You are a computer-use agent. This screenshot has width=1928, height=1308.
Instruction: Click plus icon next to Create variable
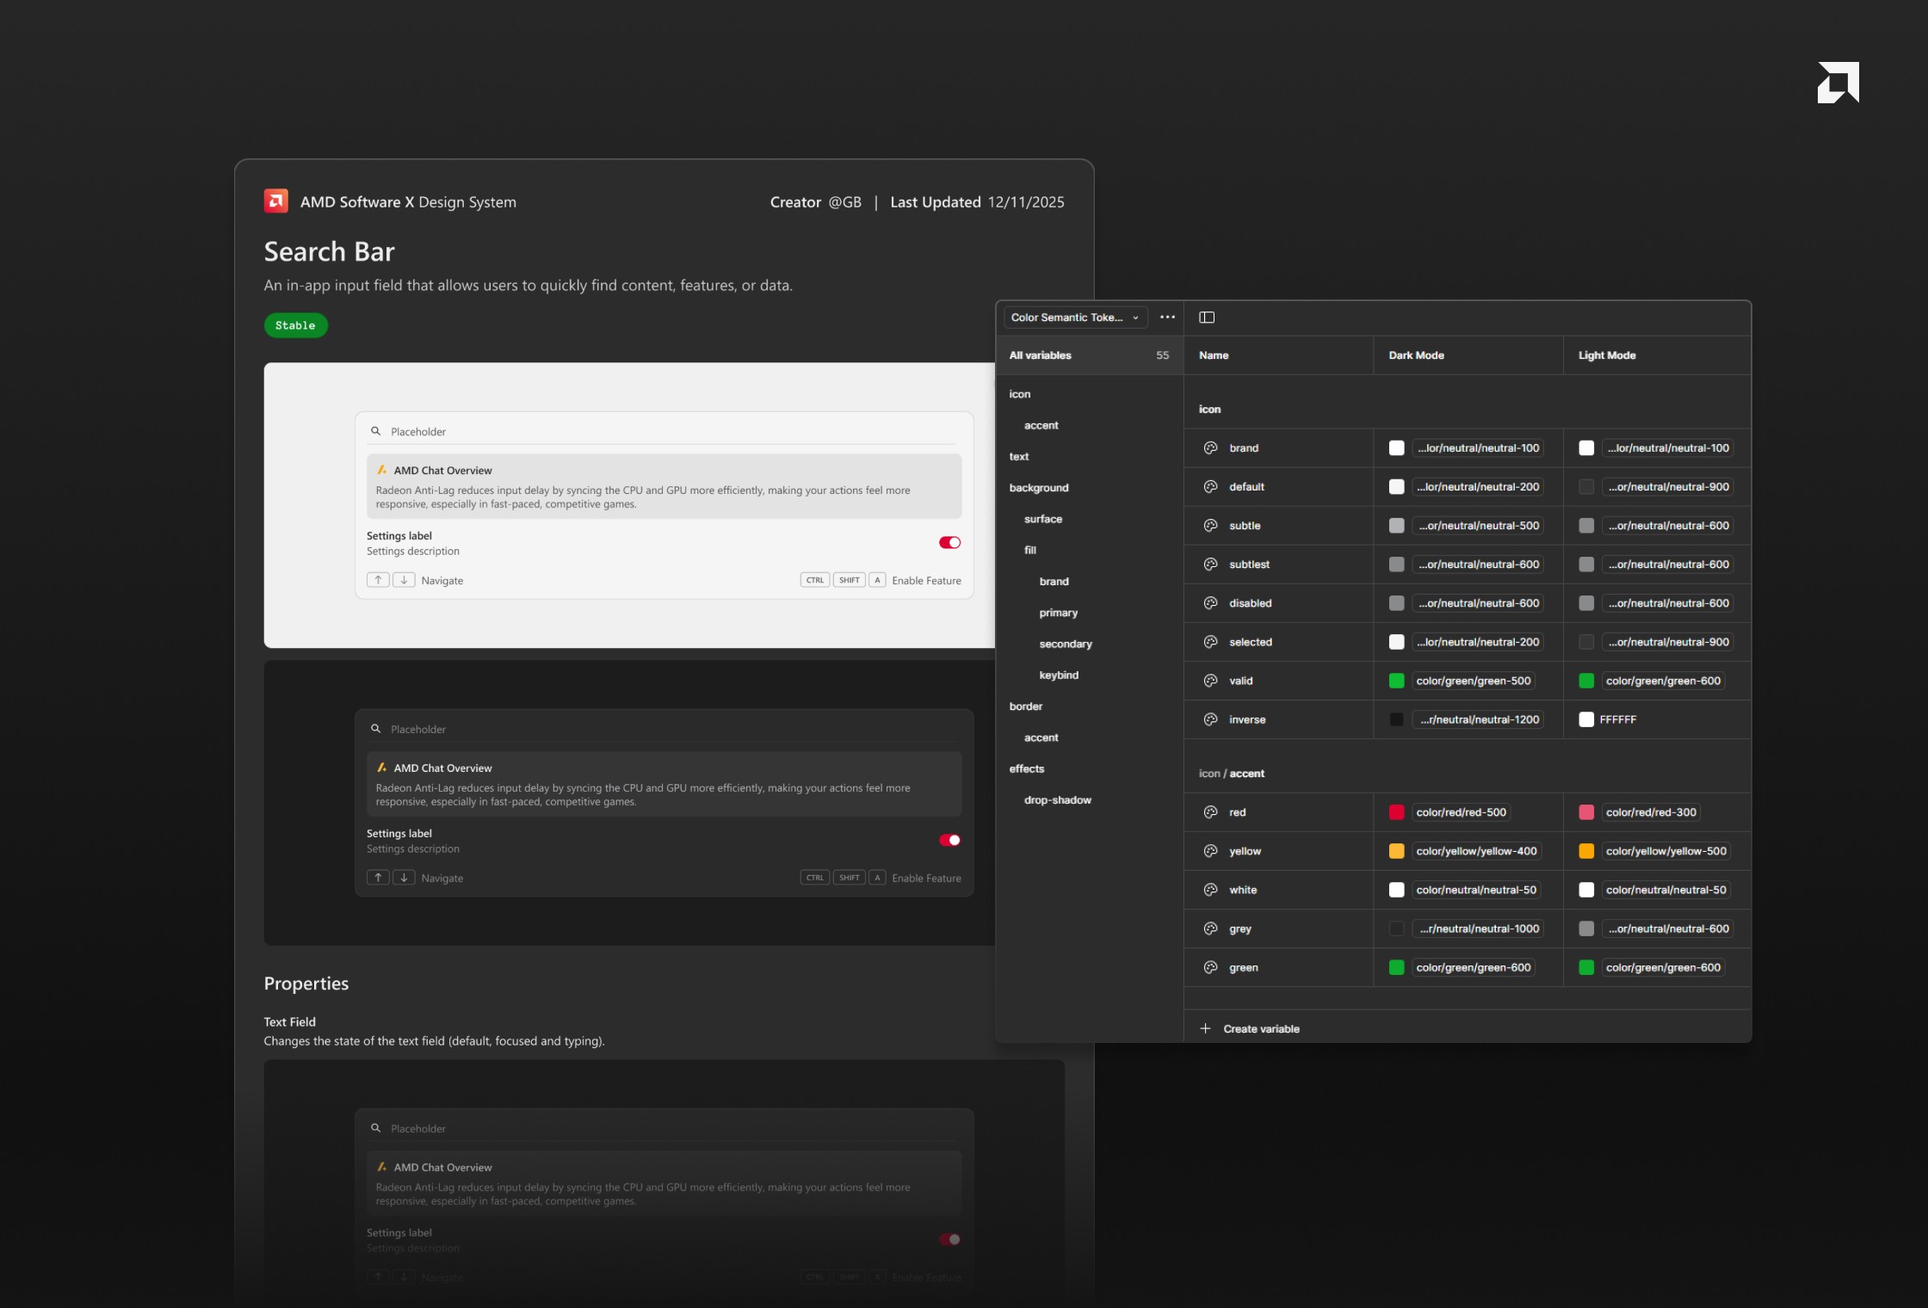[x=1206, y=1028]
